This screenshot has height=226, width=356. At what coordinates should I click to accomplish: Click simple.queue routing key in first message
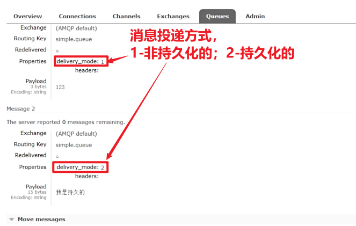coord(74,39)
